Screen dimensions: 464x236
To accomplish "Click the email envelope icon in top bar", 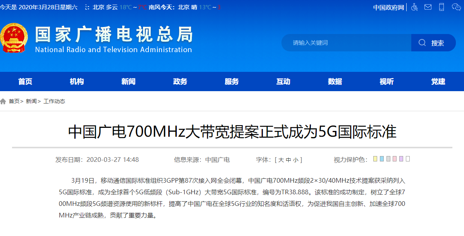I will pyautogui.click(x=428, y=7).
